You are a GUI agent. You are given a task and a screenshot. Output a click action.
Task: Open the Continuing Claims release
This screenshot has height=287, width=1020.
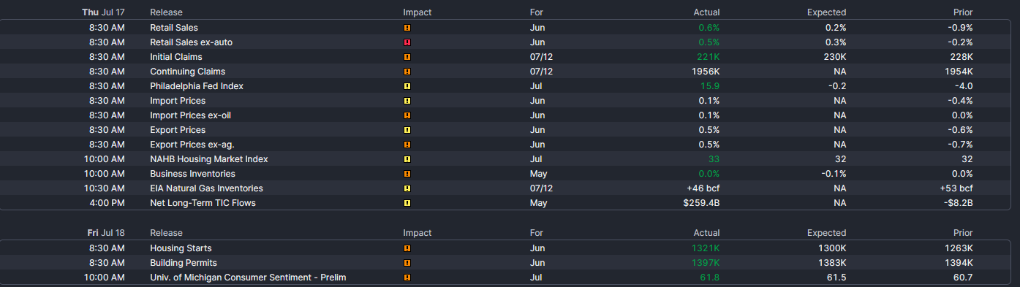(187, 72)
